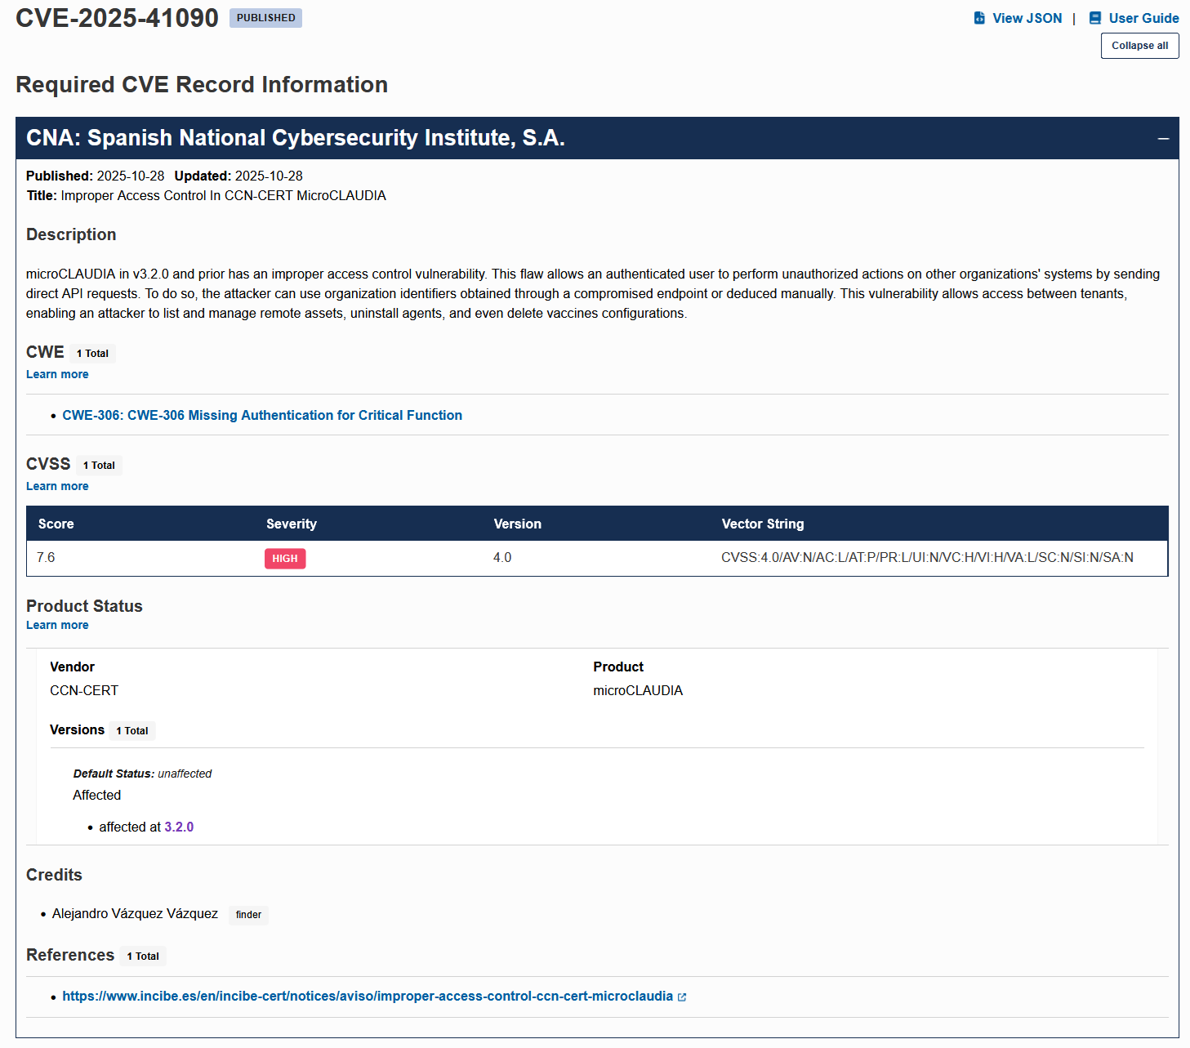Click the credit name Alejandro Vázquez Vázquez

135,914
